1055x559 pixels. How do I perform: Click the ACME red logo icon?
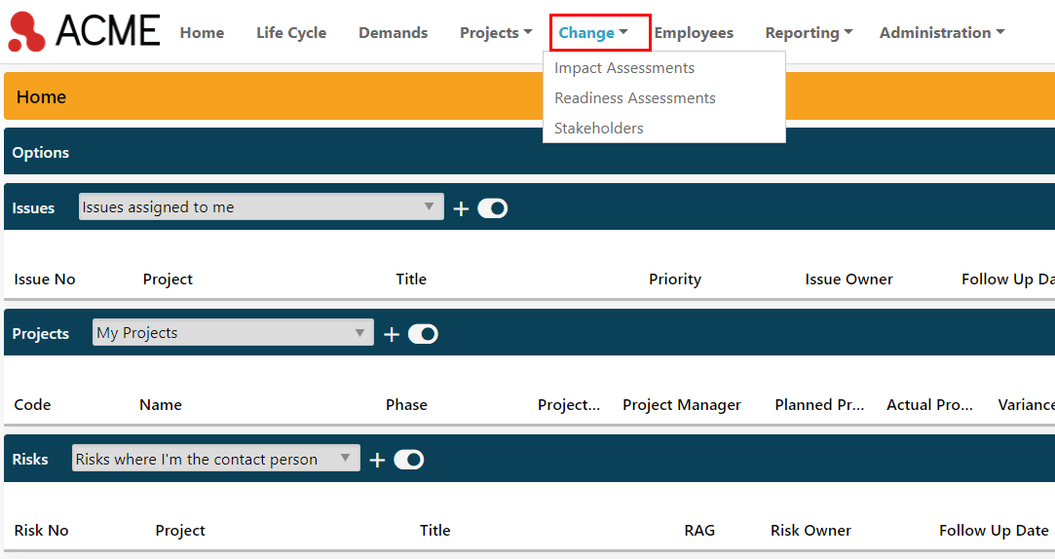[x=27, y=31]
